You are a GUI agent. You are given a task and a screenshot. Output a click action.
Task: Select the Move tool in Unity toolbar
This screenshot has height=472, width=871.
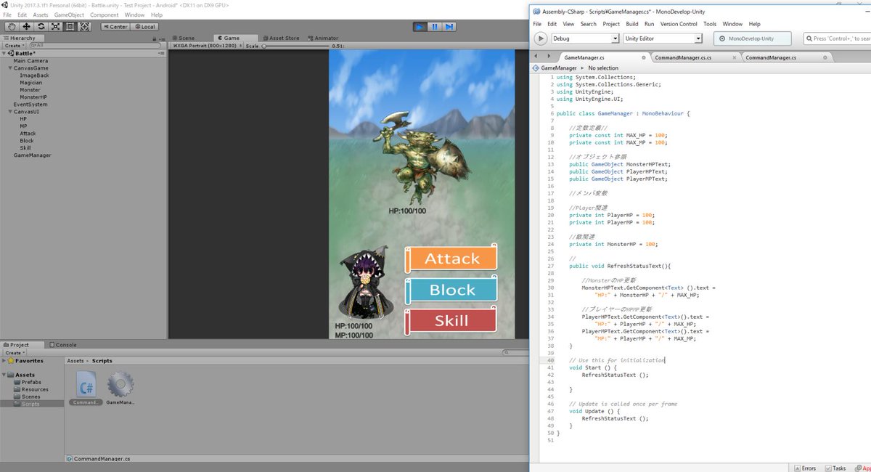coord(26,27)
